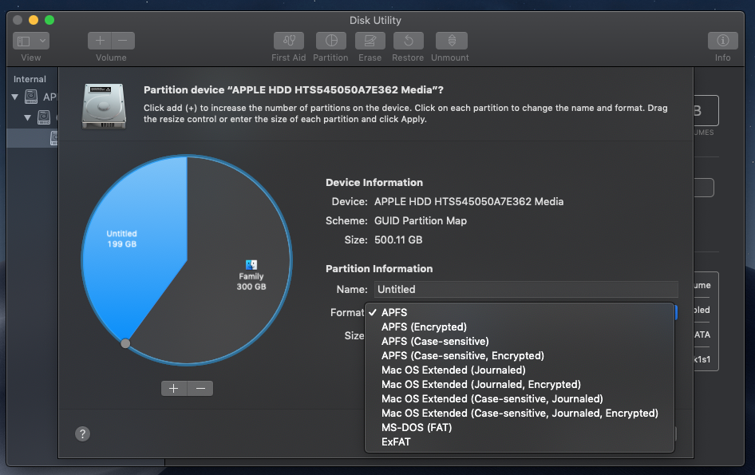Collapse the container volume disclosure triangle
Image resolution: width=755 pixels, height=475 pixels.
click(x=27, y=117)
